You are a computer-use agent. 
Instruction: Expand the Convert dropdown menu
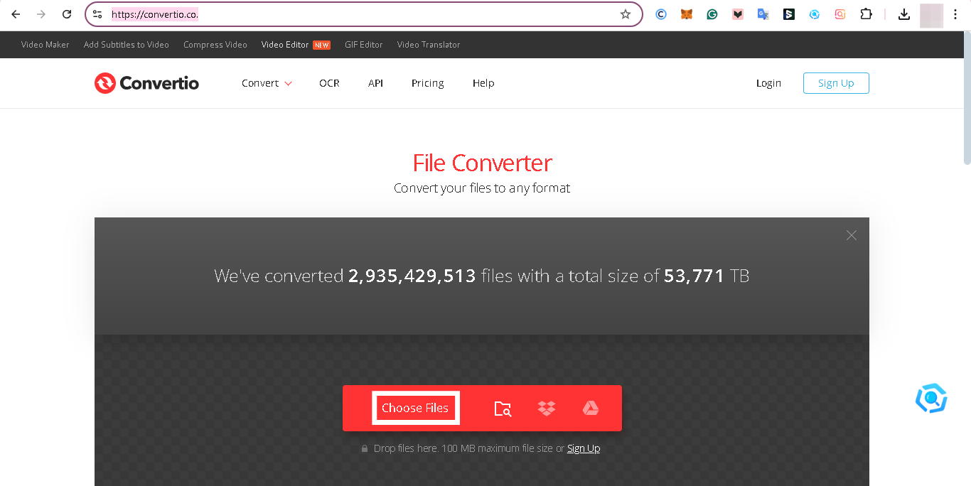click(267, 83)
